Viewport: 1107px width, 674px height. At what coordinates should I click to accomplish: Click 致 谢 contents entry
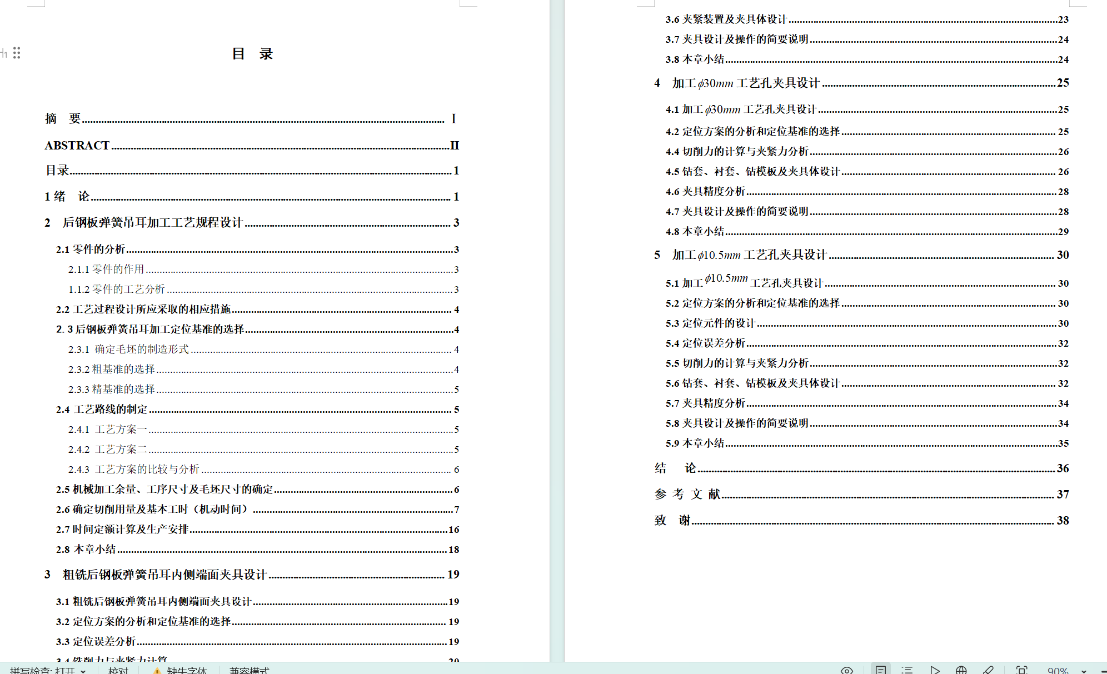pyautogui.click(x=861, y=520)
